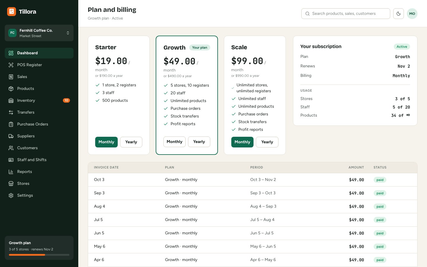
Task: Select the Oct 3 invoice row
Action: click(253, 180)
